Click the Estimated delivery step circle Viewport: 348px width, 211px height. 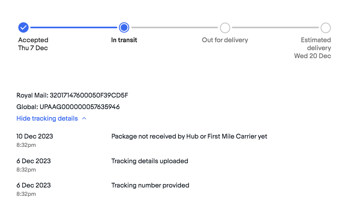[x=326, y=28]
